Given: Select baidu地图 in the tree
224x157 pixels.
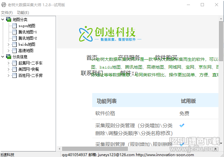Looking at the screenshot, I should pyautogui.click(x=27, y=44).
